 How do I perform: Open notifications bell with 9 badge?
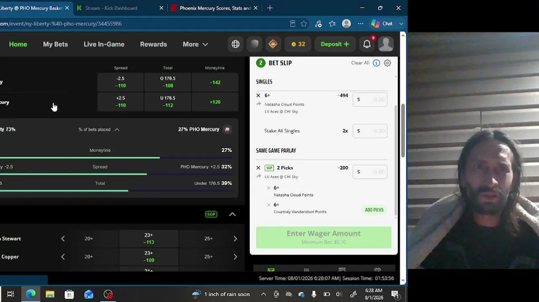[367, 44]
